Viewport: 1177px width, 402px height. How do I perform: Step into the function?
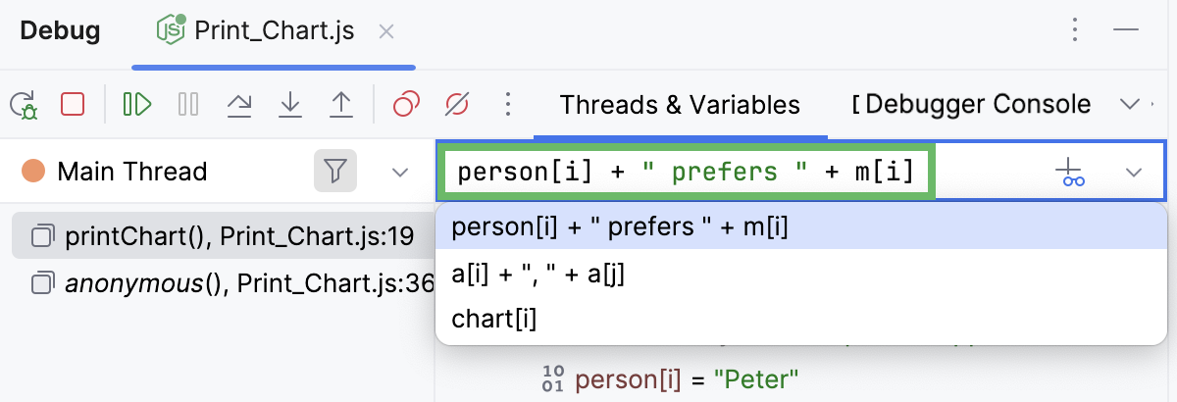(x=289, y=104)
